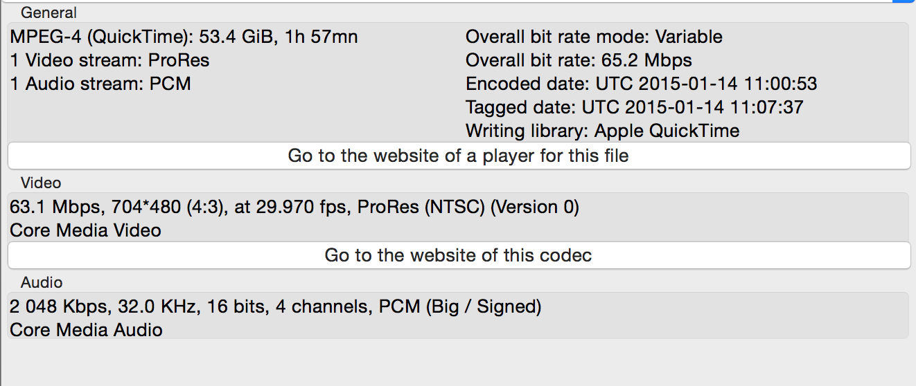Select the MPEG-4 (QuickTime) file size line
This screenshot has width=916, height=386.
(x=184, y=37)
